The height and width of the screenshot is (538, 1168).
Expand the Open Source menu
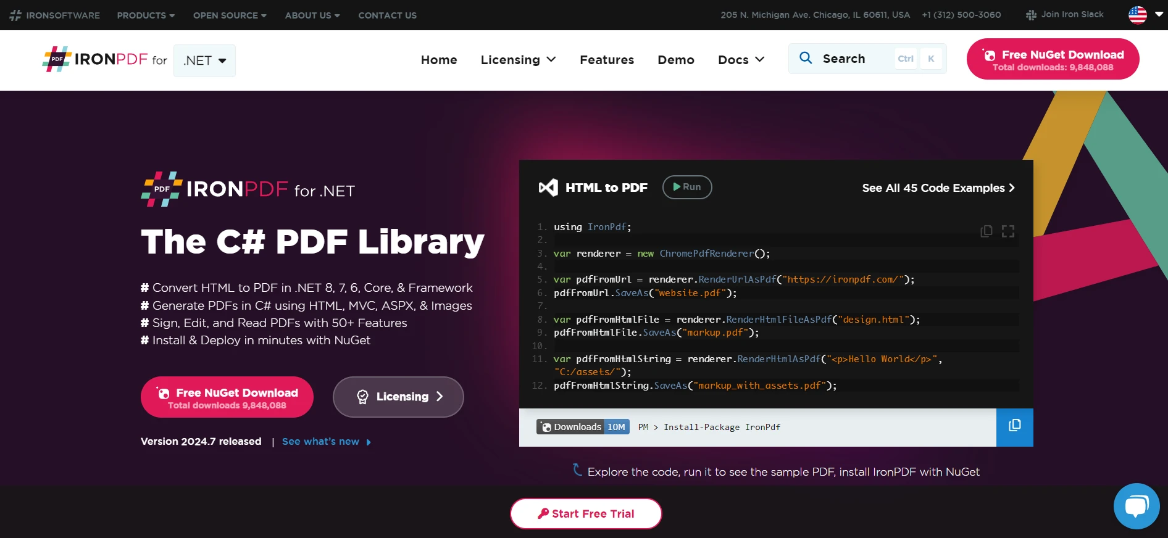click(x=230, y=15)
